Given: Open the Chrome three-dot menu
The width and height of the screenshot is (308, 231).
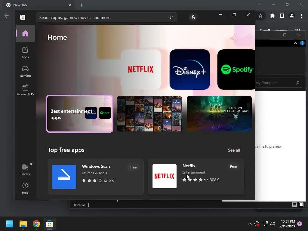Looking at the screenshot, I should tap(301, 16).
